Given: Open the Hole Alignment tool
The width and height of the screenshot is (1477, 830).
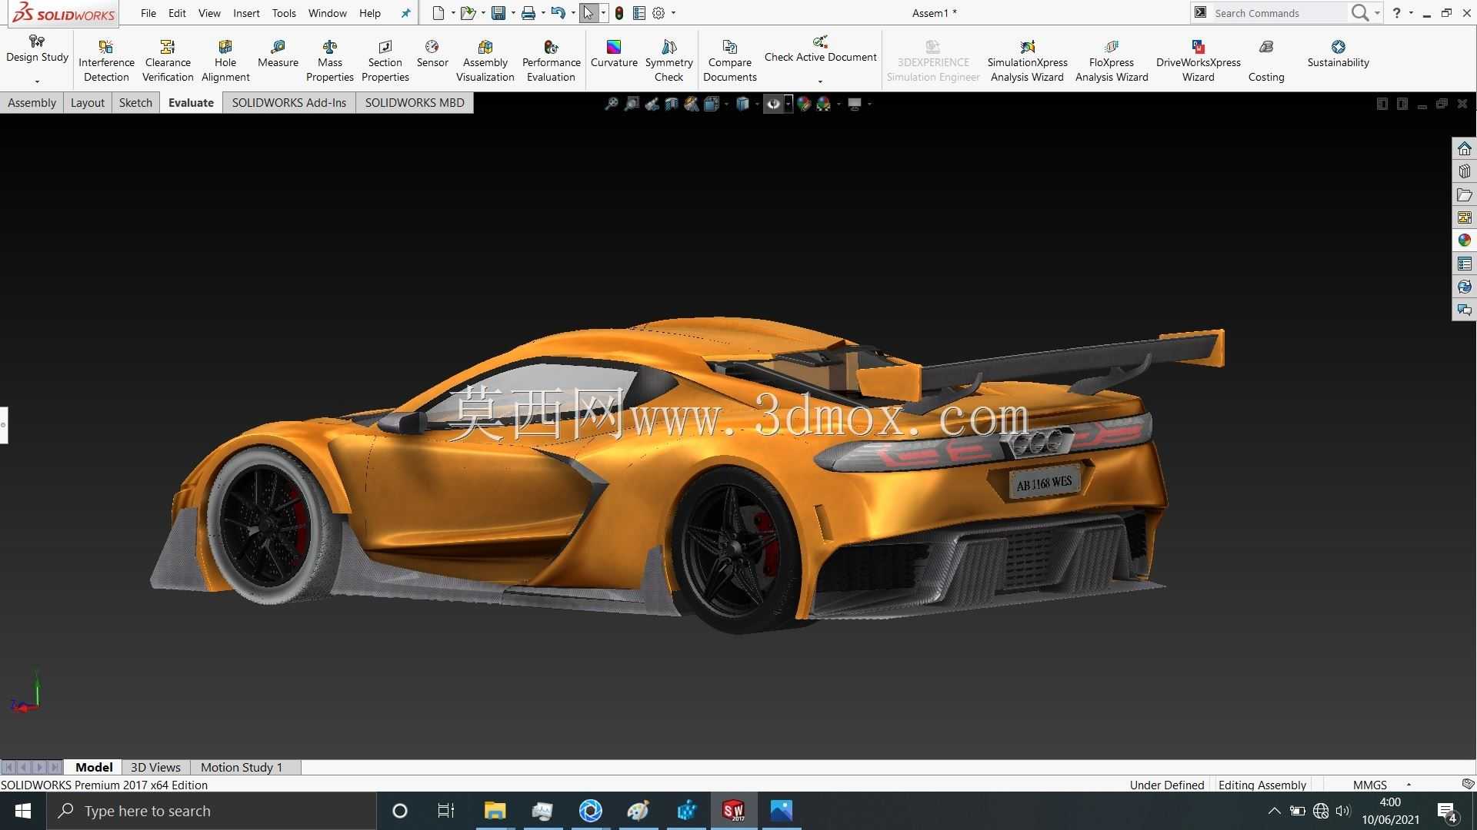Looking at the screenshot, I should [x=225, y=61].
